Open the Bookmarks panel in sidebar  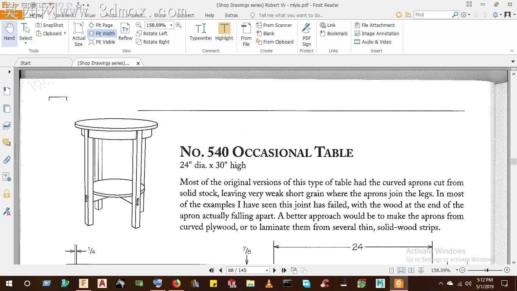point(7,91)
